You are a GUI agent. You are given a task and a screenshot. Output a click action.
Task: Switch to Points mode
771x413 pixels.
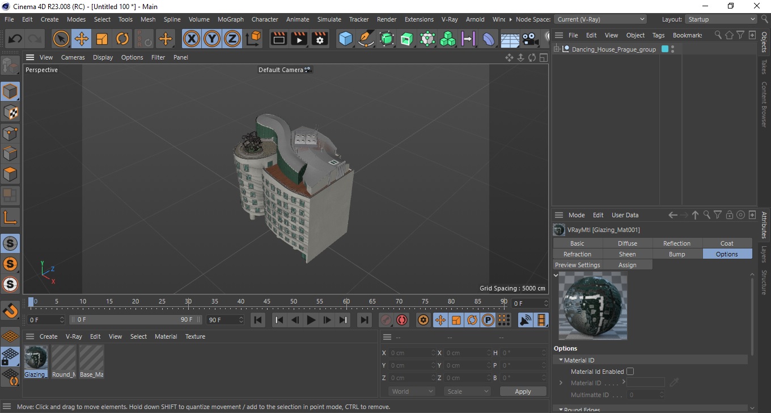(10, 133)
